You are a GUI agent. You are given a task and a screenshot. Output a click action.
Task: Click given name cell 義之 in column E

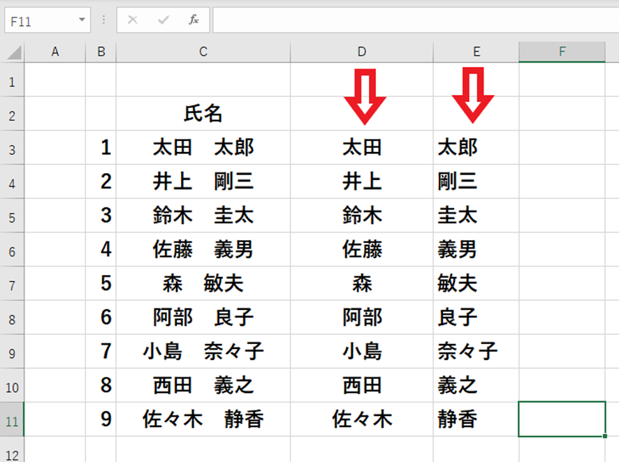click(x=476, y=385)
